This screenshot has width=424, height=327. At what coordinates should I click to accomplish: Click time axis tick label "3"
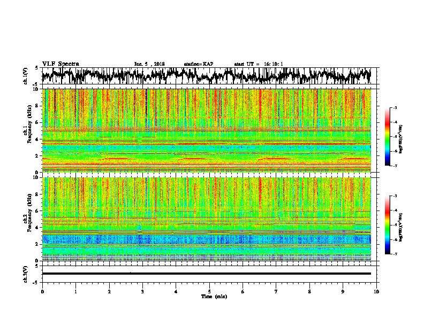pos(142,292)
